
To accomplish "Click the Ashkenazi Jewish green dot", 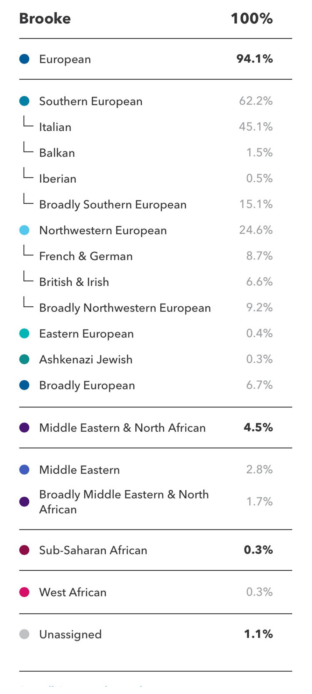I will tap(24, 359).
